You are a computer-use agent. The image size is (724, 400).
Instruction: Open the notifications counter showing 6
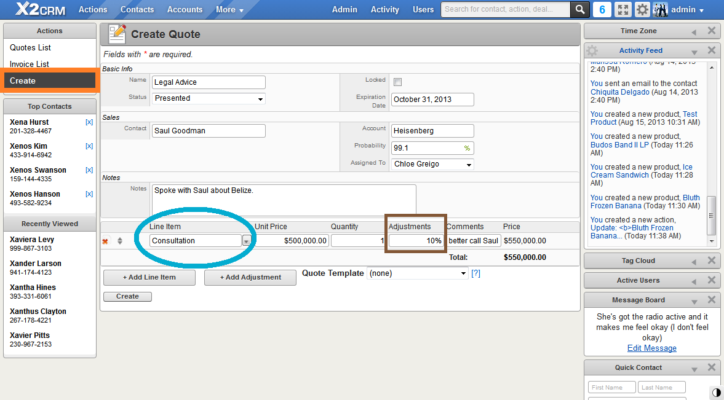(x=602, y=9)
